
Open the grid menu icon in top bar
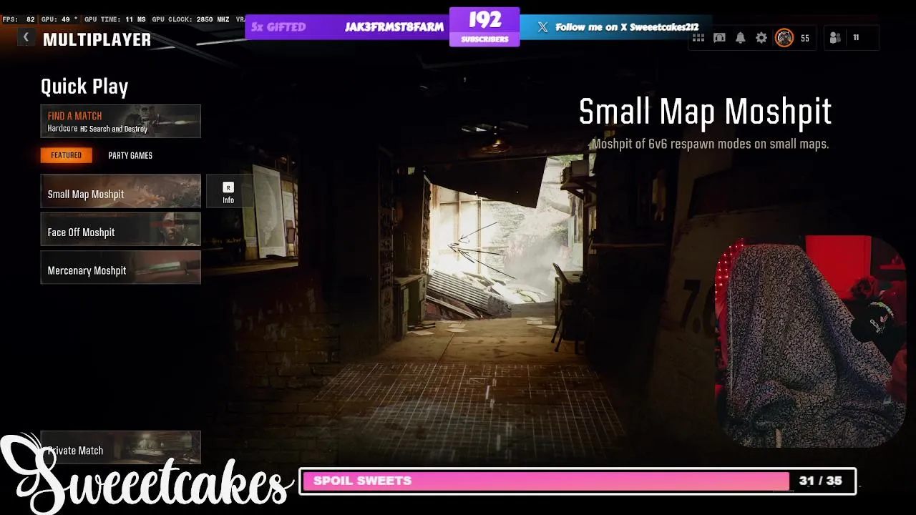click(x=698, y=38)
